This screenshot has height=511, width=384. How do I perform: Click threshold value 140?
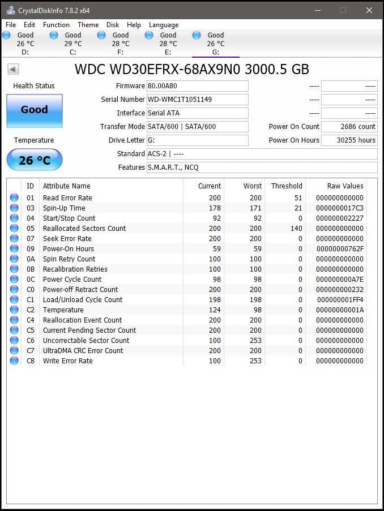tap(296, 228)
